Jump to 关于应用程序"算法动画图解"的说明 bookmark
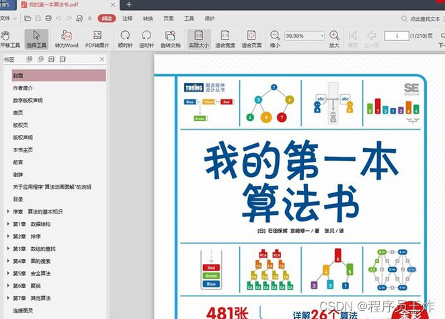Image resolution: width=445 pixels, height=319 pixels. click(x=52, y=187)
